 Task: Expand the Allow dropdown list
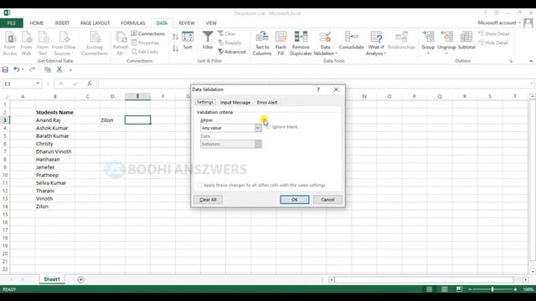tap(258, 128)
